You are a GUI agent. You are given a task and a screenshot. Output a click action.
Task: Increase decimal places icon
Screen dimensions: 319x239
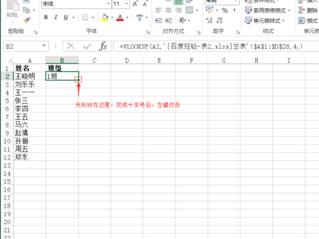pyautogui.click(x=209, y=20)
